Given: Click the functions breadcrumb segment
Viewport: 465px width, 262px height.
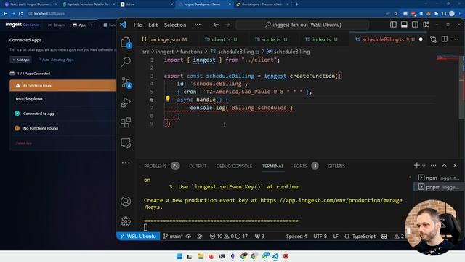Looking at the screenshot, I should coord(191,52).
